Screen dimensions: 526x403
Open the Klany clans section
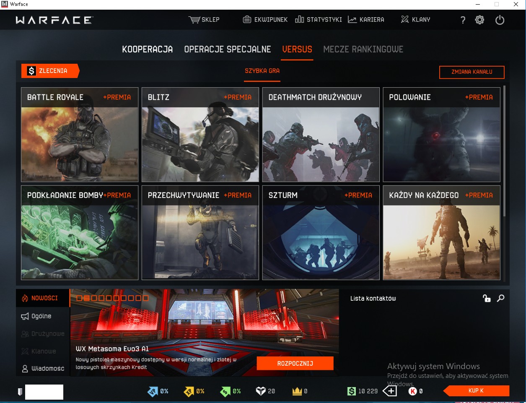pos(415,20)
